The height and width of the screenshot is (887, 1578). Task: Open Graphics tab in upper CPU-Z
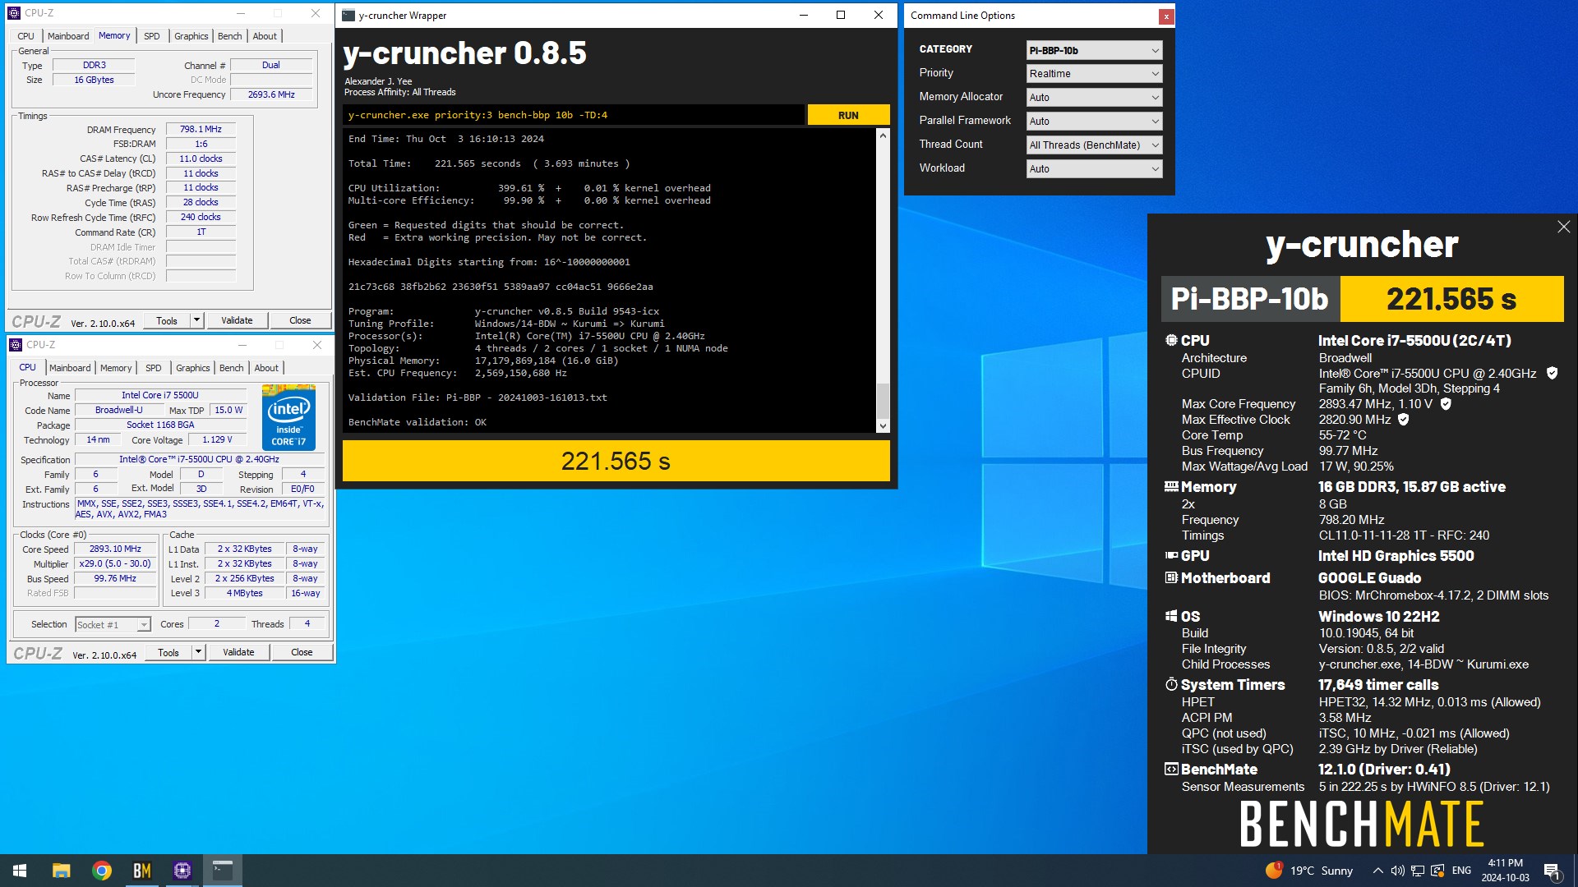click(x=191, y=36)
